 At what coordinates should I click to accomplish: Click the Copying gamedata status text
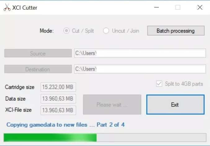click(65, 125)
